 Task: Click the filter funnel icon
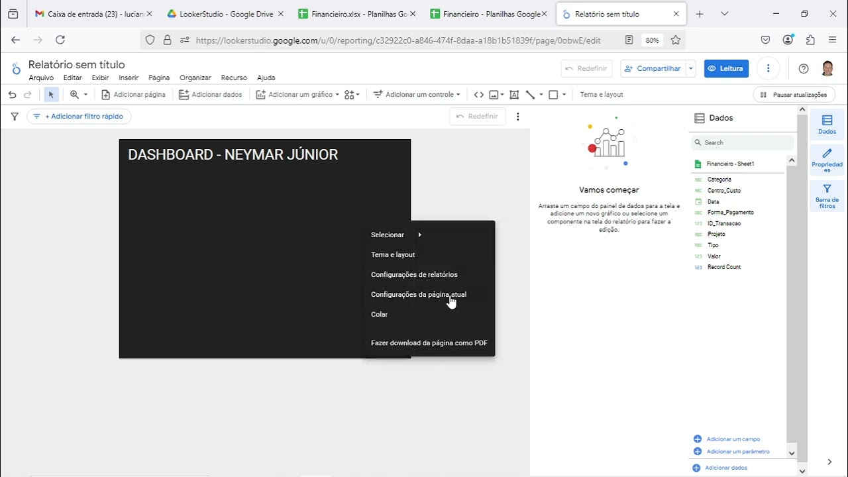(x=15, y=117)
